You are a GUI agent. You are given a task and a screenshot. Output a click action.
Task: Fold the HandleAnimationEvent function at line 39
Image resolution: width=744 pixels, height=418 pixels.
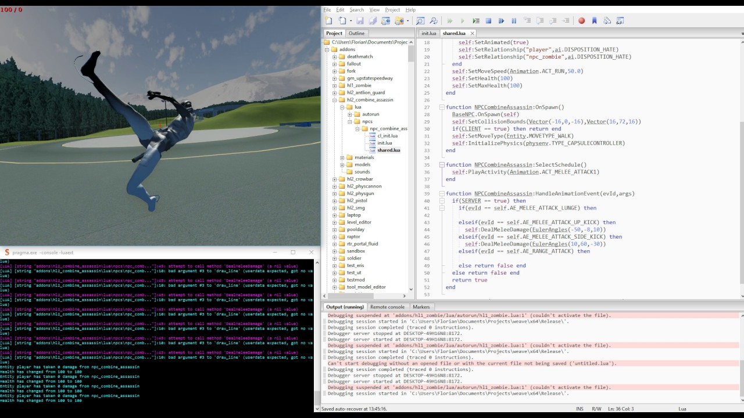pos(442,193)
